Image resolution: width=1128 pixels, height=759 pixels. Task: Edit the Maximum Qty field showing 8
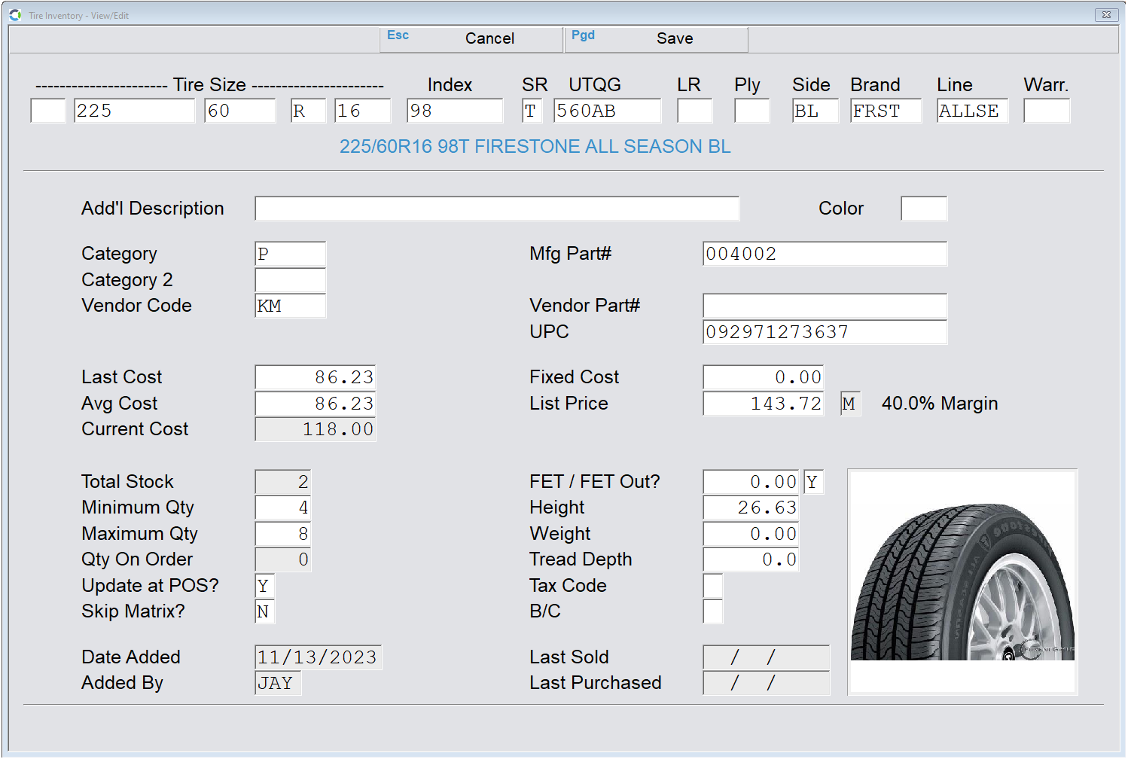point(283,534)
